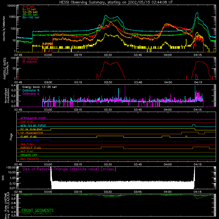This screenshot has height=219, width=219.
Task: Click the Normalized modulation axis label
Action: [x=7, y=96]
